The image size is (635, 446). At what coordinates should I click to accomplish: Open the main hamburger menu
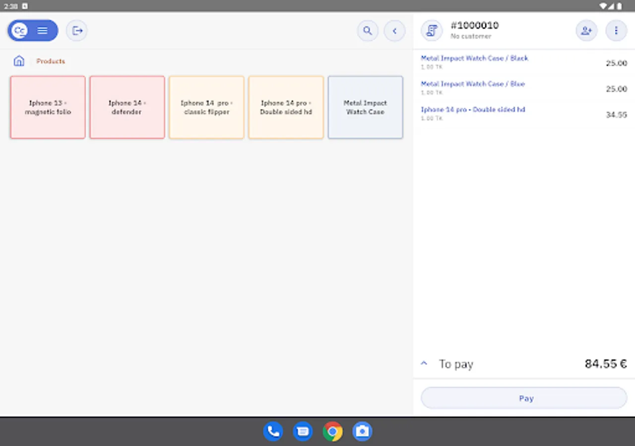click(43, 31)
